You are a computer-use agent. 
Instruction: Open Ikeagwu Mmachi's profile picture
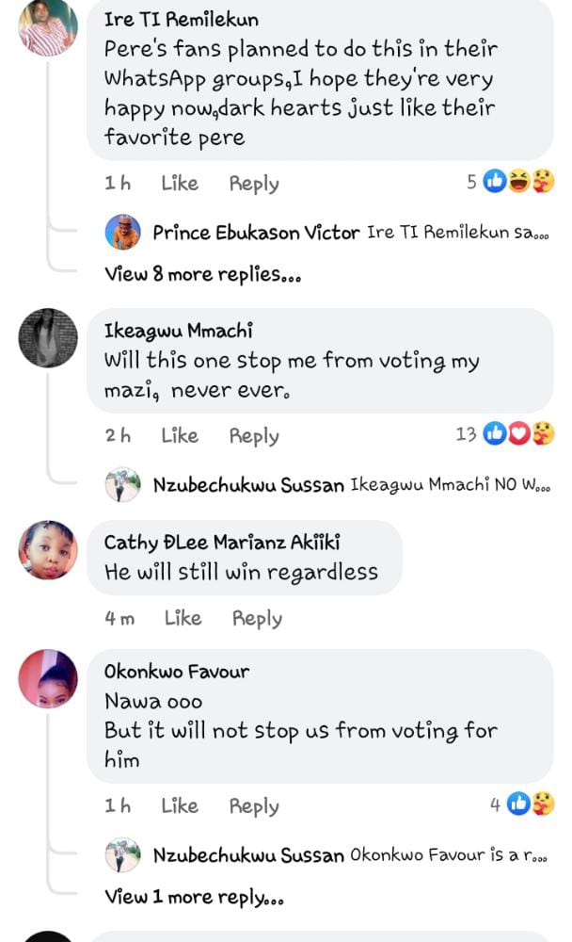[48, 337]
